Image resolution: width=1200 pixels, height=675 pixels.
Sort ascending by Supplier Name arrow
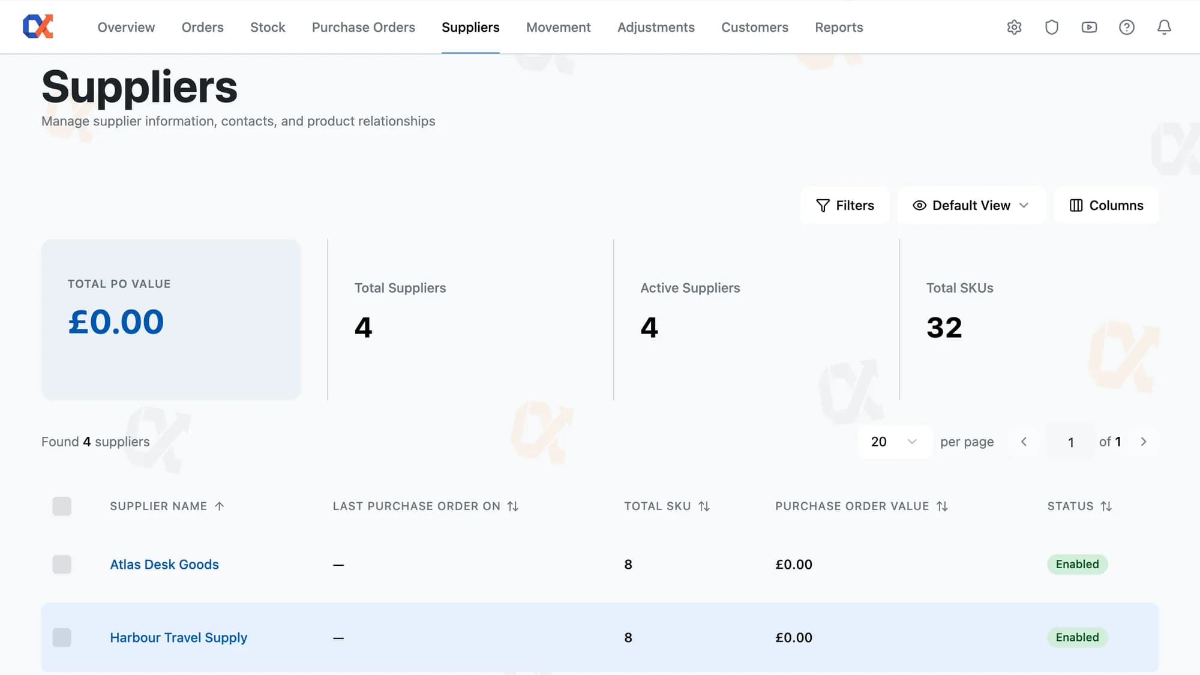[220, 506]
